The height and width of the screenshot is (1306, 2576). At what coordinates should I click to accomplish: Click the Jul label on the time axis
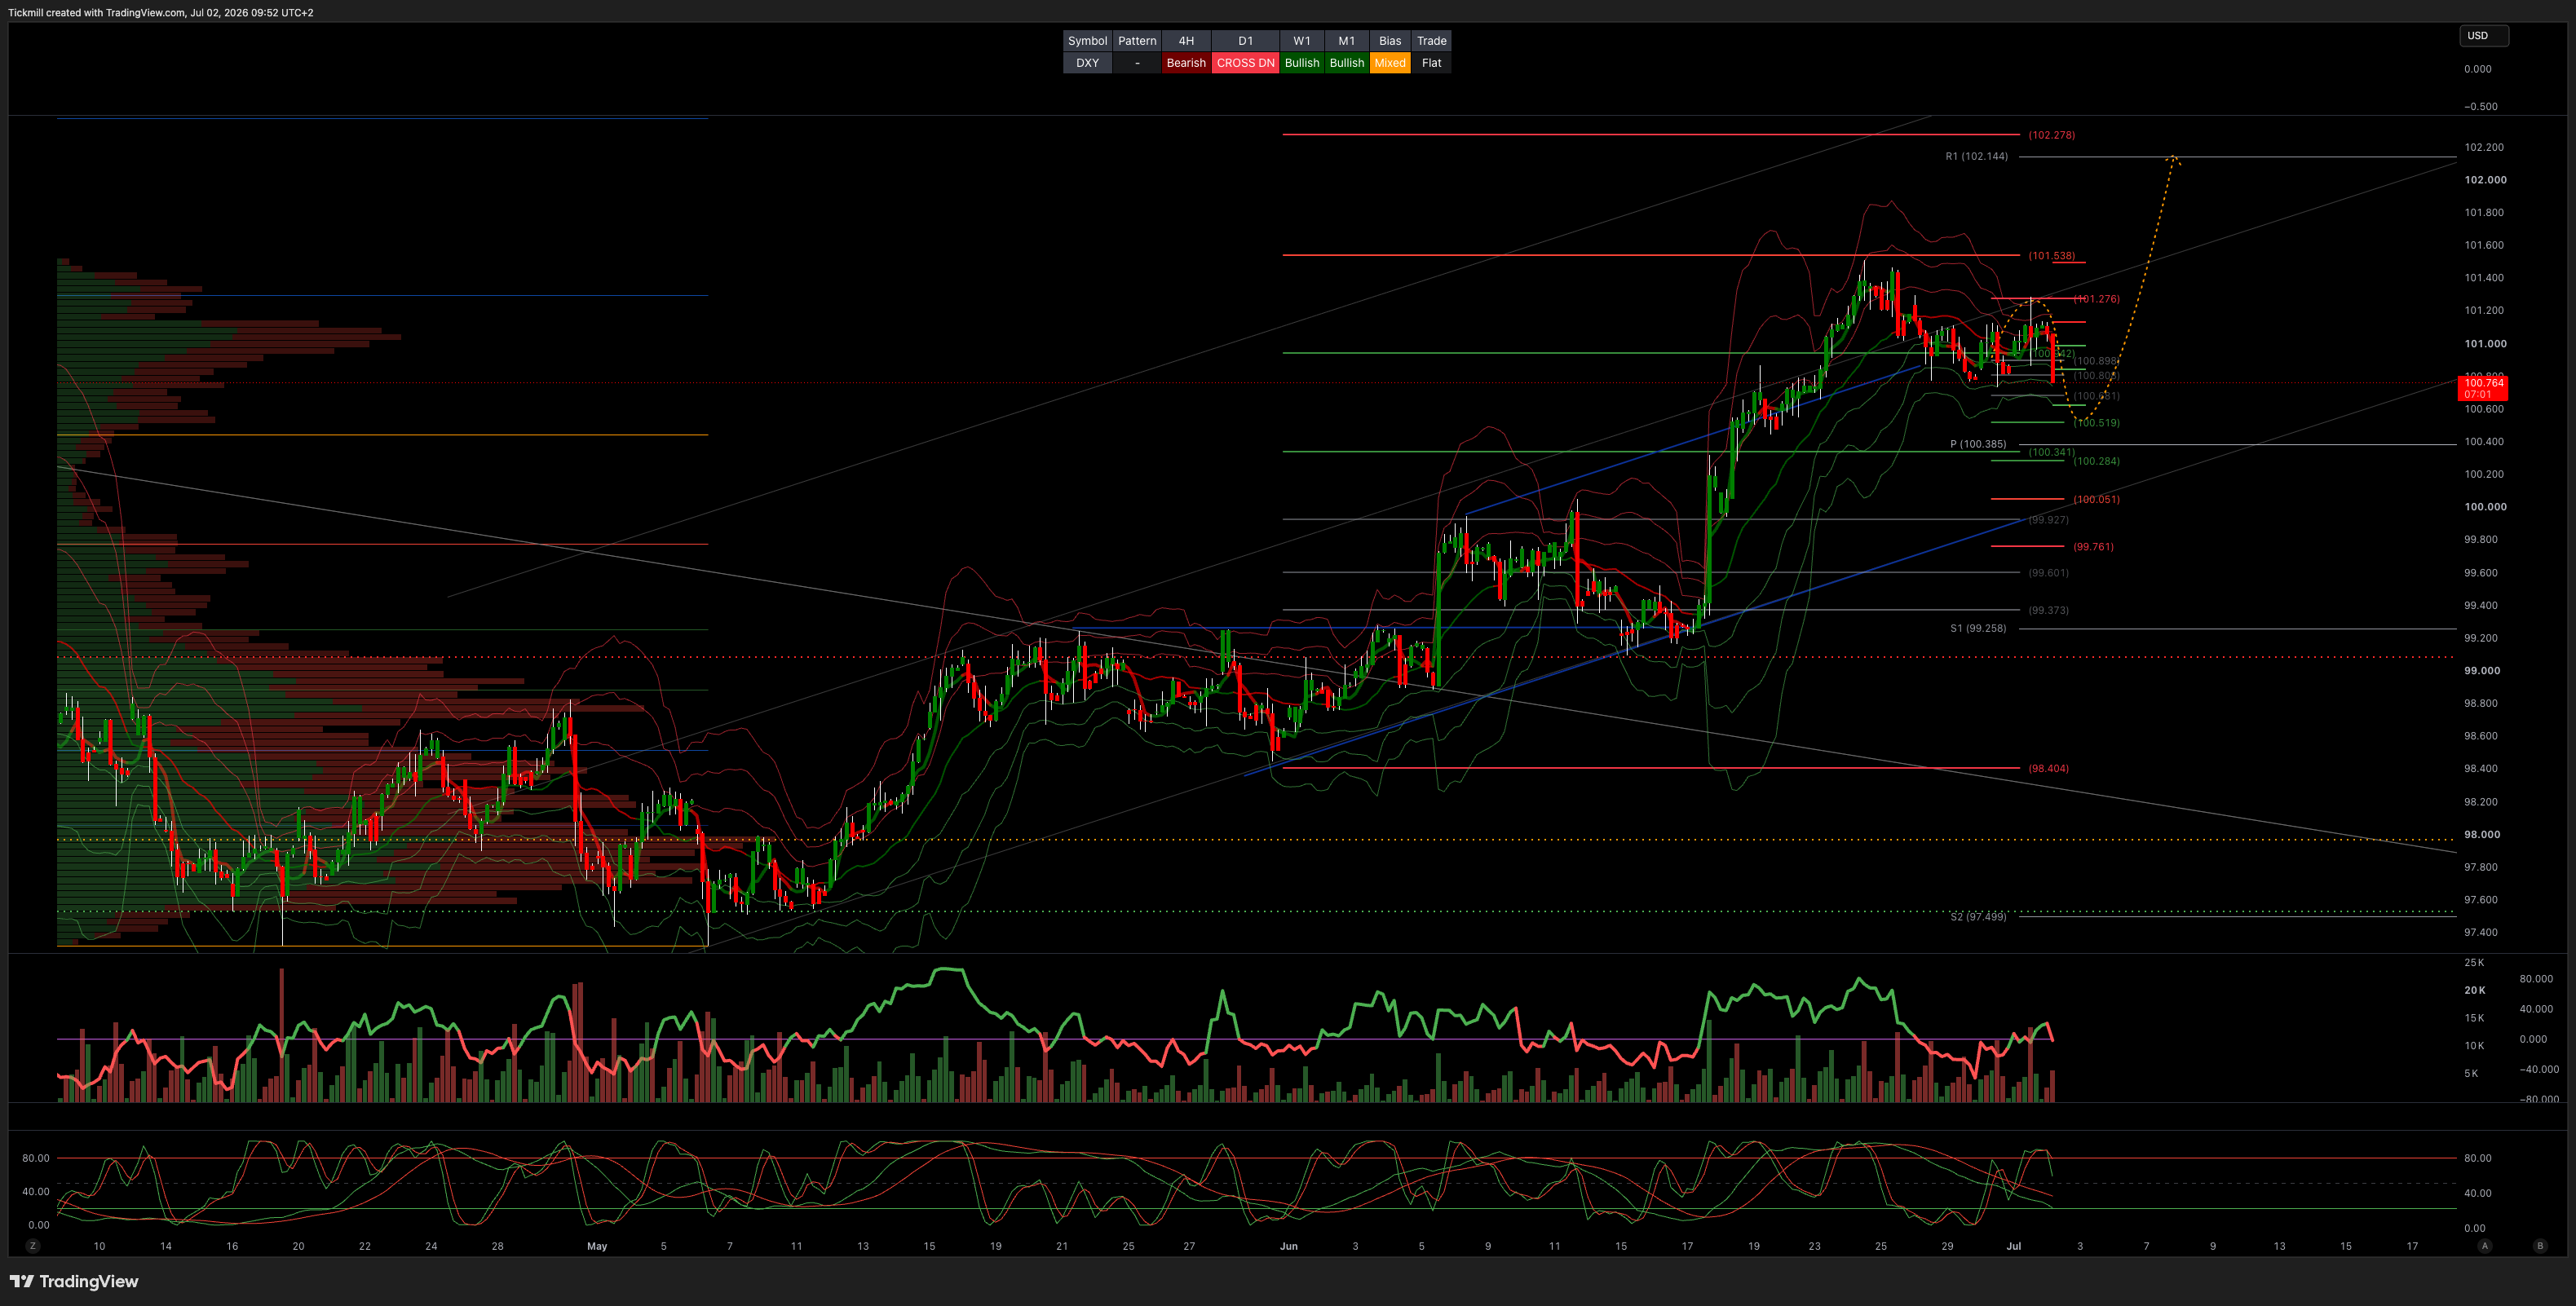(2014, 1246)
